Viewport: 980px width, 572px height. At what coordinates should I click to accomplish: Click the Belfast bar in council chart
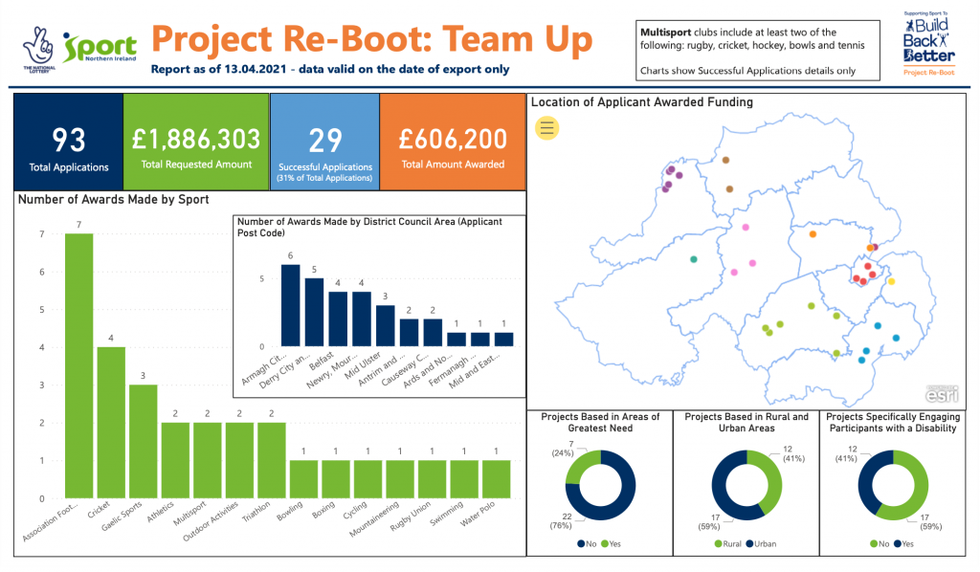(x=338, y=319)
